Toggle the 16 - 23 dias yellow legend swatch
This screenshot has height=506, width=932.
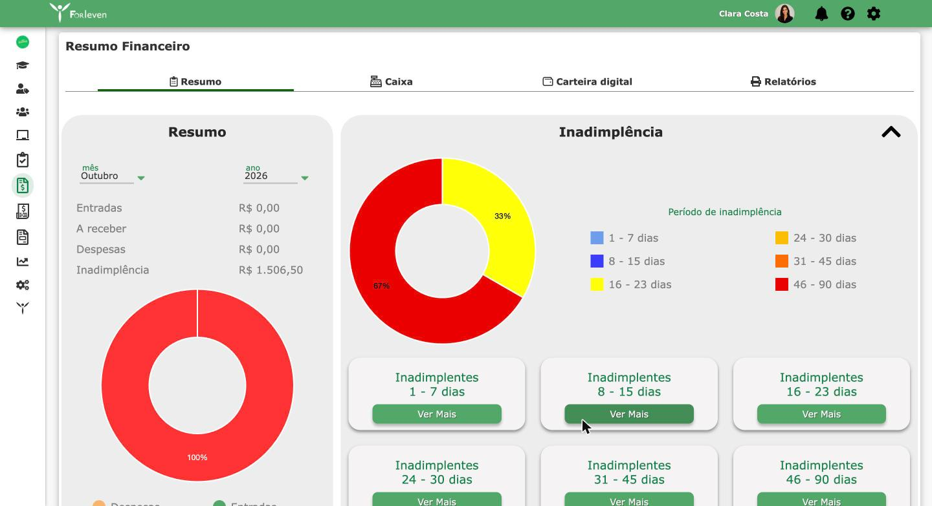597,284
